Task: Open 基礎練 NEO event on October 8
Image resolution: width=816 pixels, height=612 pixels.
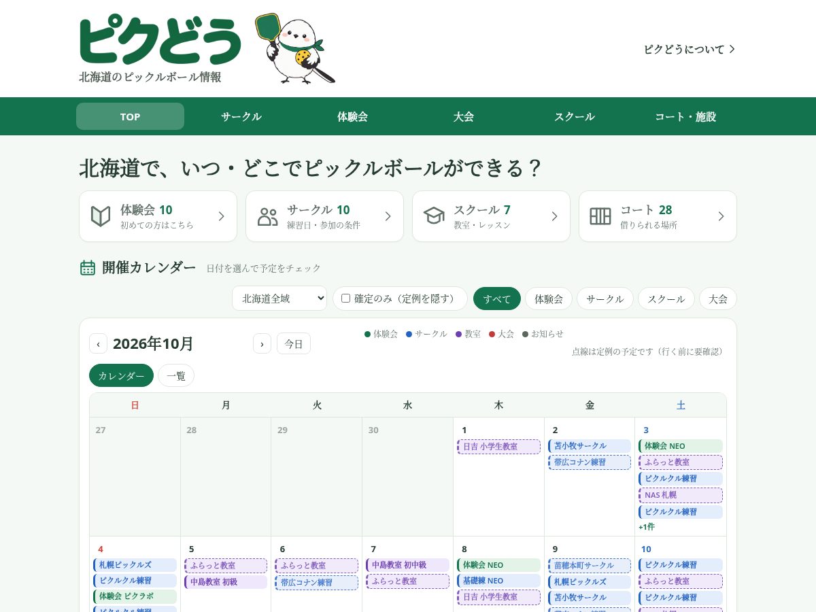Action: [x=499, y=581]
